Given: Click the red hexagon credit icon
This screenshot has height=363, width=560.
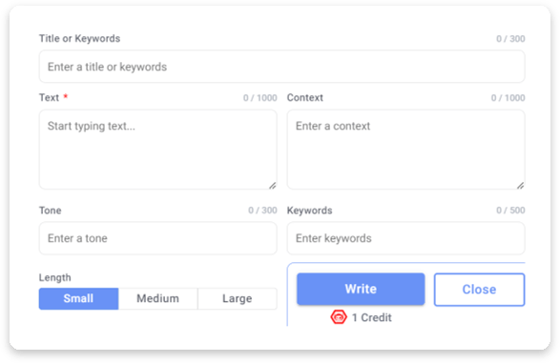Looking at the screenshot, I should pyautogui.click(x=339, y=317).
